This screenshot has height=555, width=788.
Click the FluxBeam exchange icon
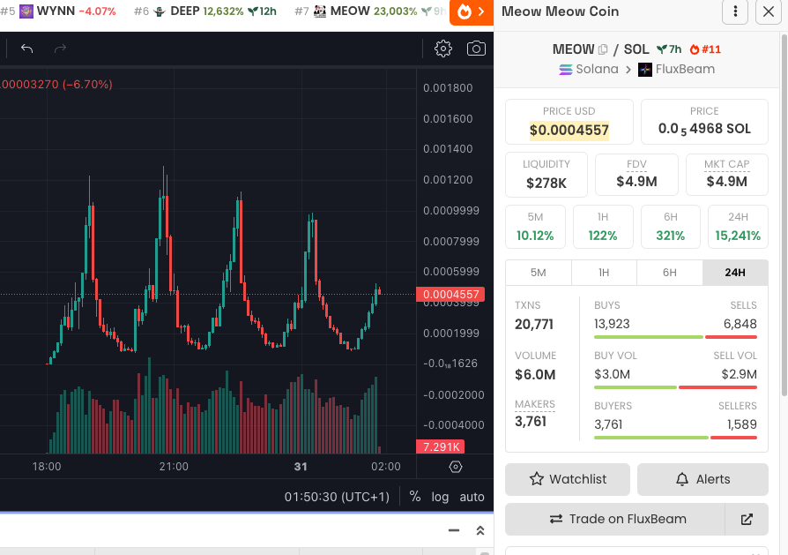(x=645, y=70)
